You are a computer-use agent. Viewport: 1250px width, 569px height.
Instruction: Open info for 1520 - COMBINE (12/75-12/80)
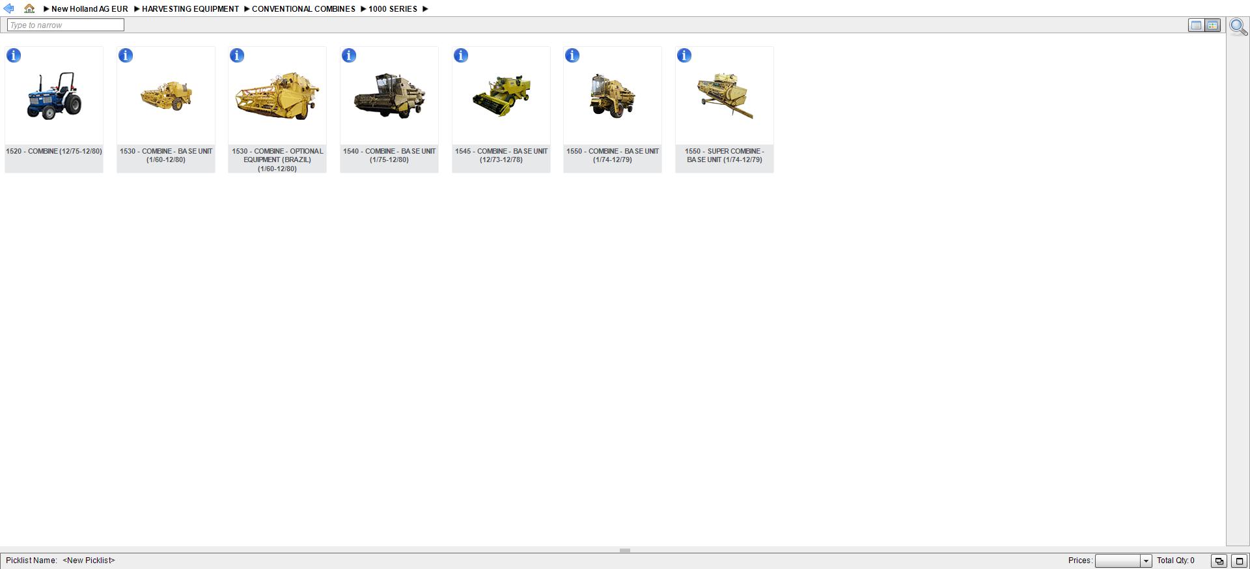pyautogui.click(x=14, y=55)
